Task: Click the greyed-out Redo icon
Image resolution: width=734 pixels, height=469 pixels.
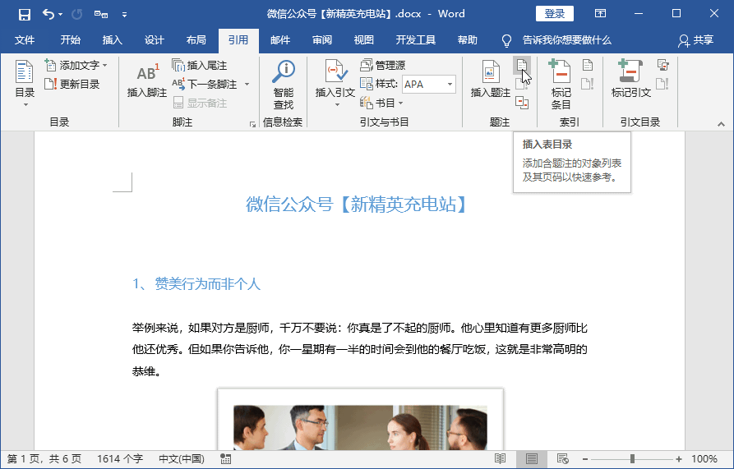Action: coord(76,15)
